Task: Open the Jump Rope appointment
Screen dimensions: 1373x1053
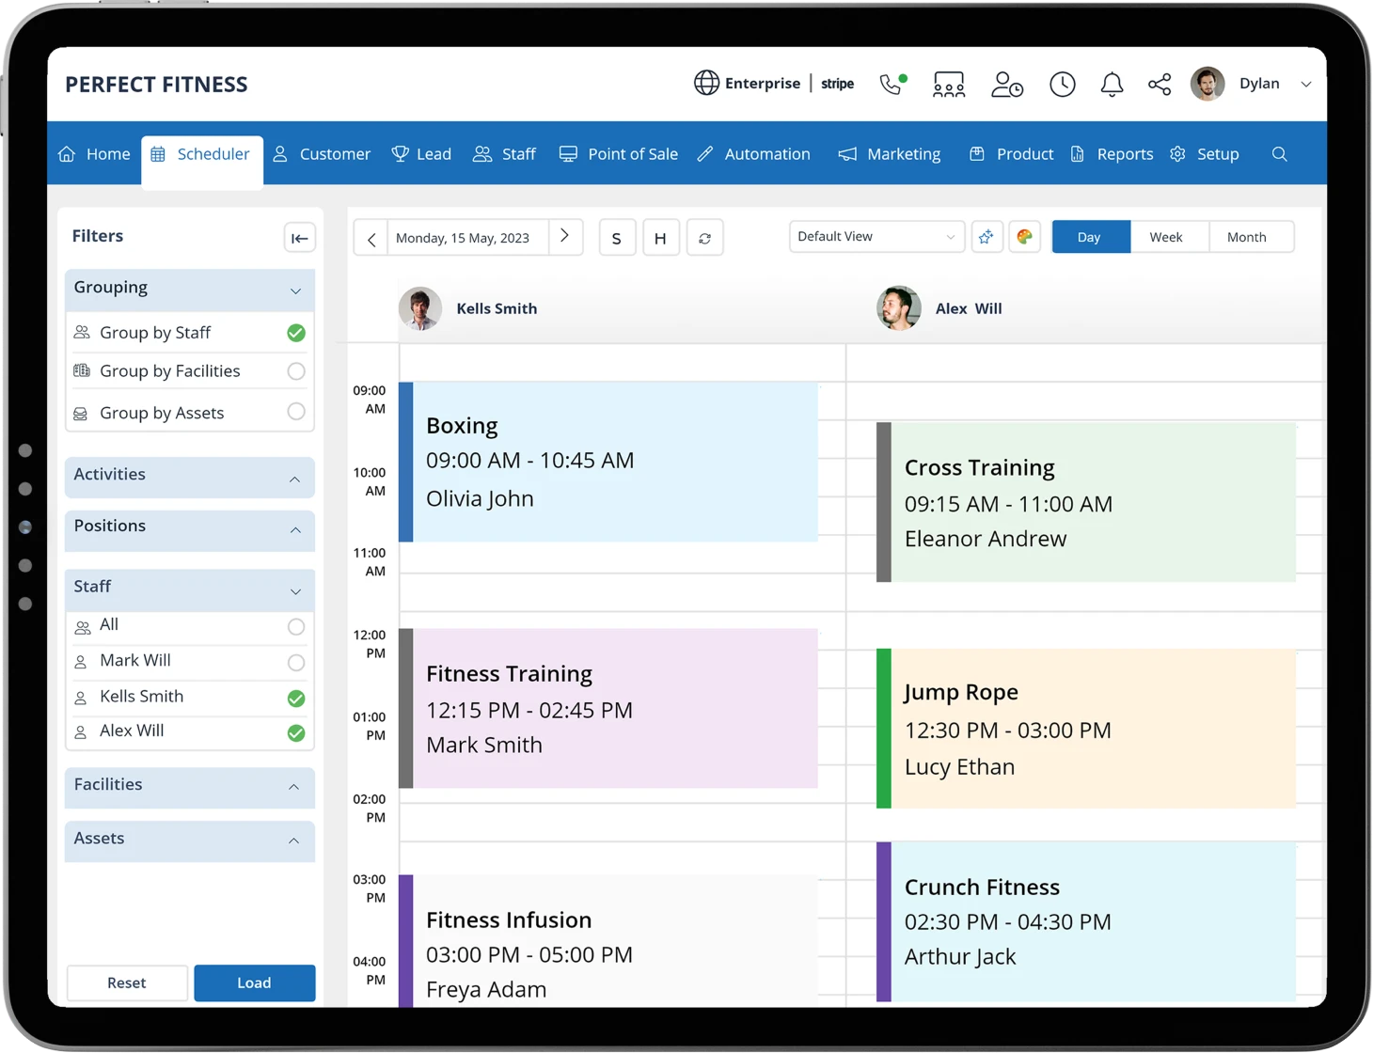Action: [x=1086, y=729]
